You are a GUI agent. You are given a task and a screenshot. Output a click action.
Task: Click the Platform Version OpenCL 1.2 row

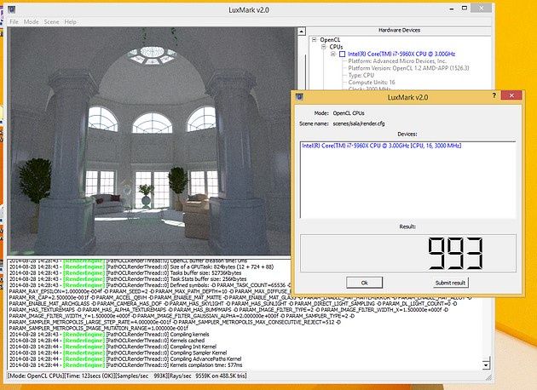[x=408, y=68]
